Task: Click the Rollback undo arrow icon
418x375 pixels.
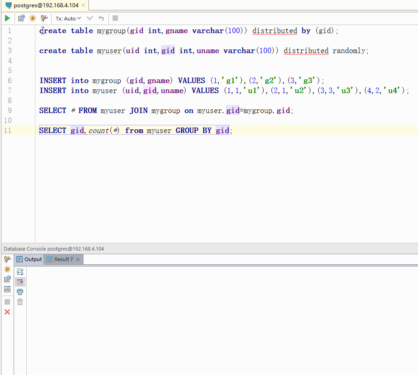Action: pyautogui.click(x=101, y=18)
